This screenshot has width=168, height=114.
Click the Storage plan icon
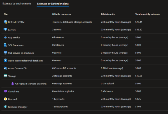click(x=5, y=76)
